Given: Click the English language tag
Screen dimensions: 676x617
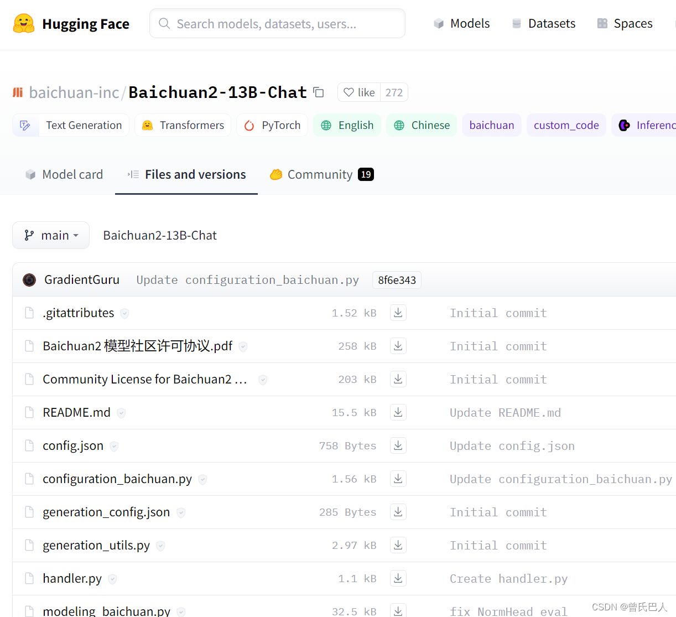Looking at the screenshot, I should point(347,125).
